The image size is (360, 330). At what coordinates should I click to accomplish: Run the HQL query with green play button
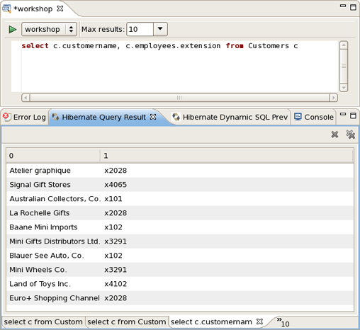pyautogui.click(x=12, y=29)
